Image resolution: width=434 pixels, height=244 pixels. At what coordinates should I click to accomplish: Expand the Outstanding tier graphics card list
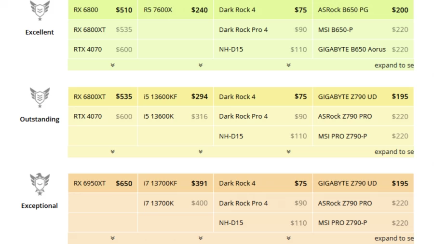[112, 151]
